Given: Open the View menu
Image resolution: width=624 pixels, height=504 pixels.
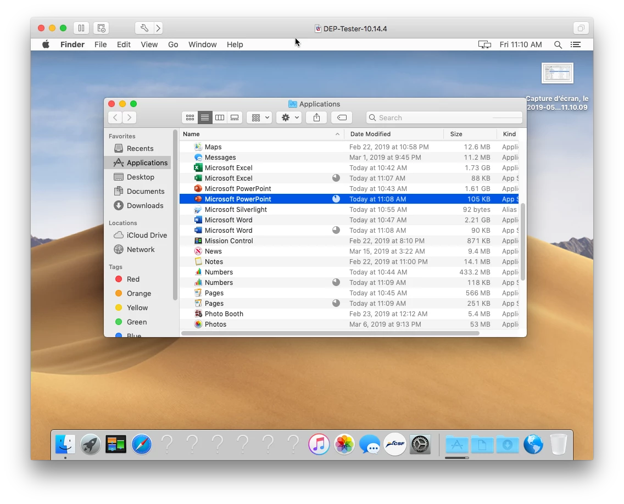Looking at the screenshot, I should [149, 44].
